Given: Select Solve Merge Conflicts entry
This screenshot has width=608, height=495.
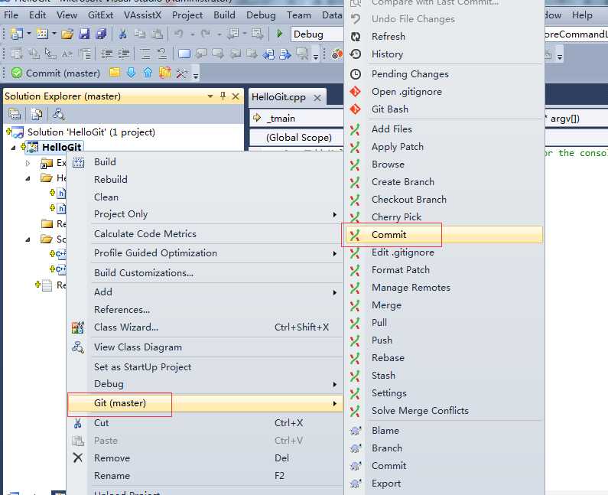Looking at the screenshot, I should pos(444,411).
